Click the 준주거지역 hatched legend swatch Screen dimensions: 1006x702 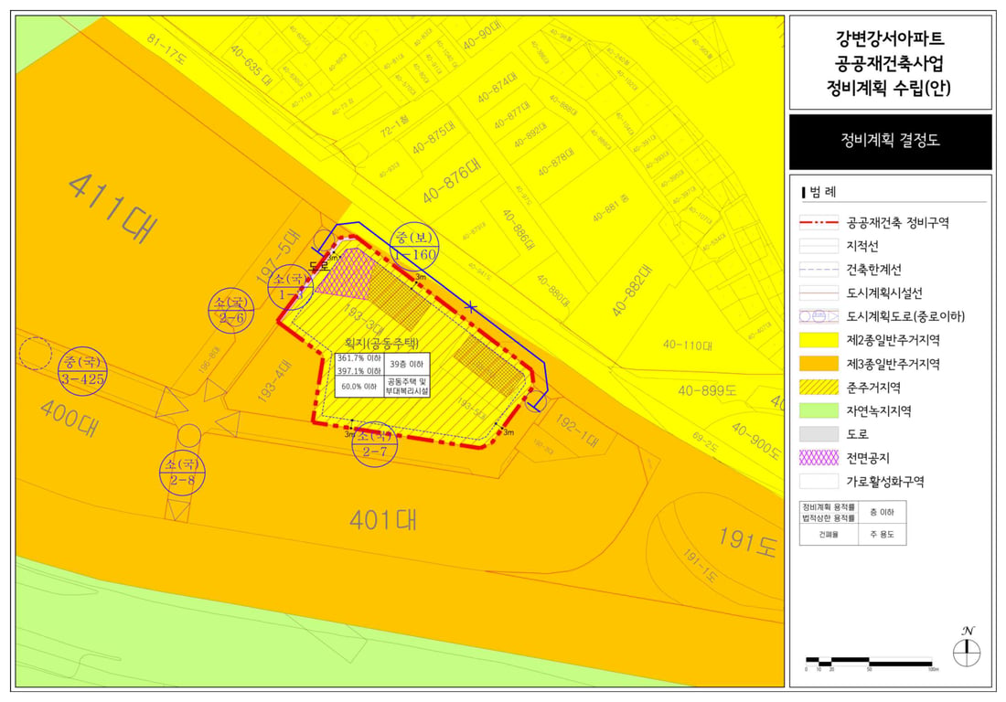819,388
